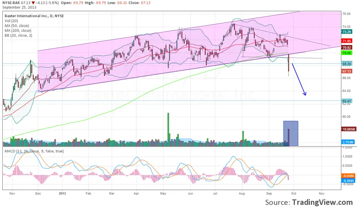Click the Nov label at timeline start
This screenshot has height=210, width=357.
click(x=12, y=194)
